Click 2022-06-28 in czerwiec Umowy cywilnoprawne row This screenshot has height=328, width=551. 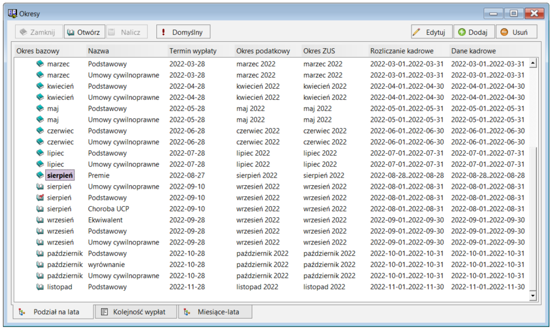click(187, 142)
